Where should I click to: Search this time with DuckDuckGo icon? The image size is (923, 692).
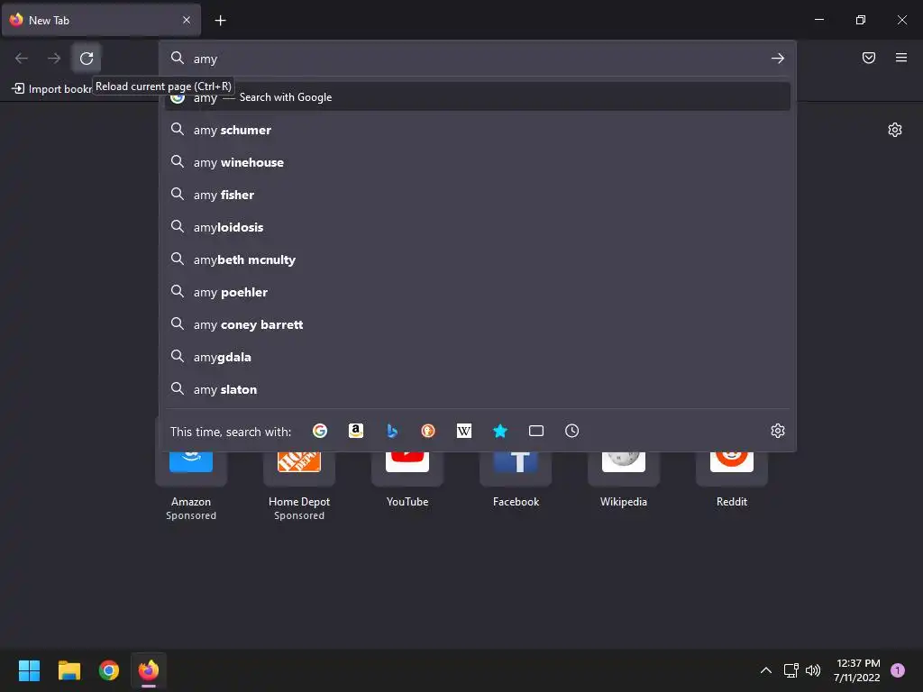[428, 431]
